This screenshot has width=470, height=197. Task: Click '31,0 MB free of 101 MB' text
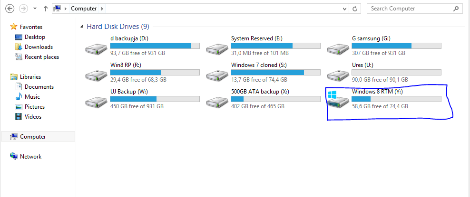(x=260, y=53)
